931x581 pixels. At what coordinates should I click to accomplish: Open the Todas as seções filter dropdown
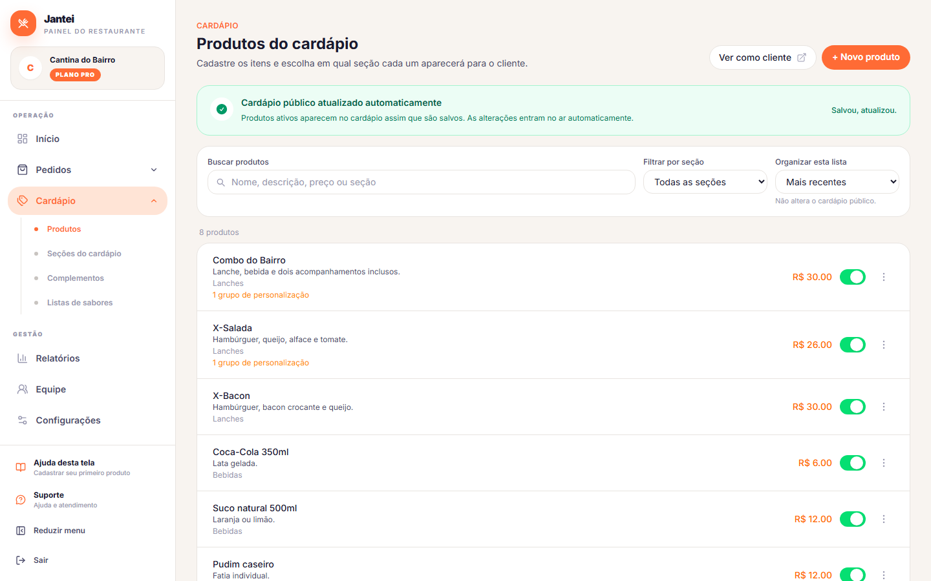point(705,182)
